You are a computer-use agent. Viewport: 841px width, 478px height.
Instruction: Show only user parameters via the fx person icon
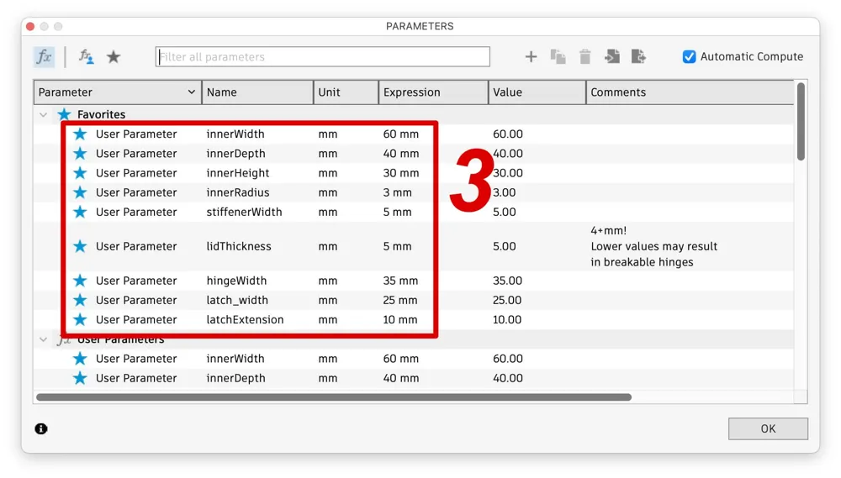[x=86, y=57]
